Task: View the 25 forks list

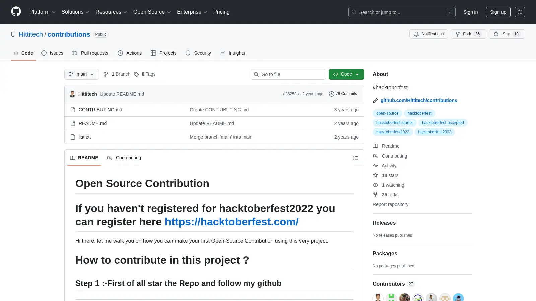Action: pyautogui.click(x=386, y=195)
